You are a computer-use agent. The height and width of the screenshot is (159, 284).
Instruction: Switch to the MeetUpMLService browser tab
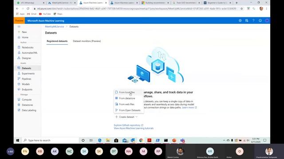62,3
